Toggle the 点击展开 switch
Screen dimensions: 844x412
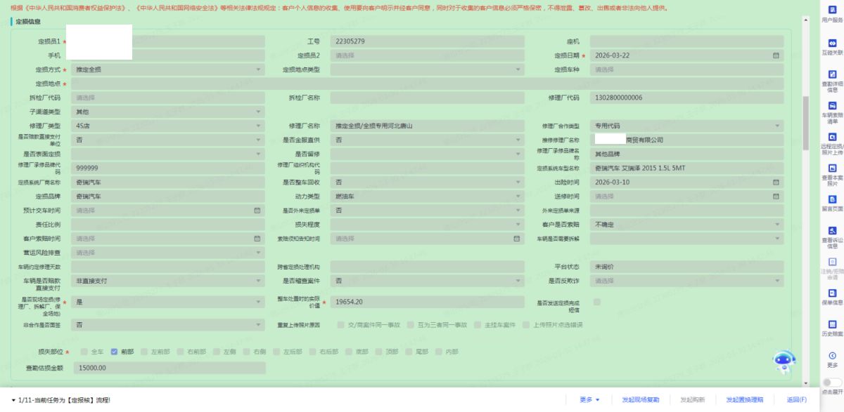coord(832,383)
